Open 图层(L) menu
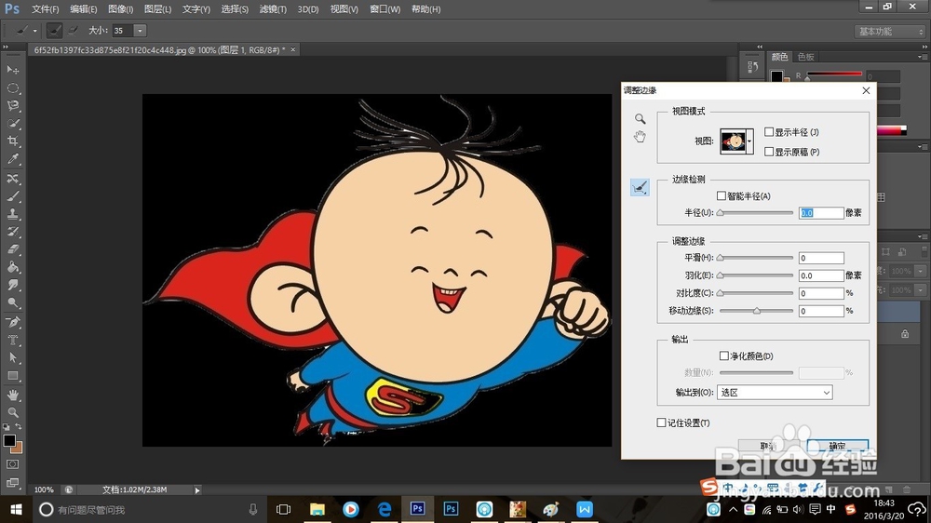The width and height of the screenshot is (931, 523). (x=157, y=9)
